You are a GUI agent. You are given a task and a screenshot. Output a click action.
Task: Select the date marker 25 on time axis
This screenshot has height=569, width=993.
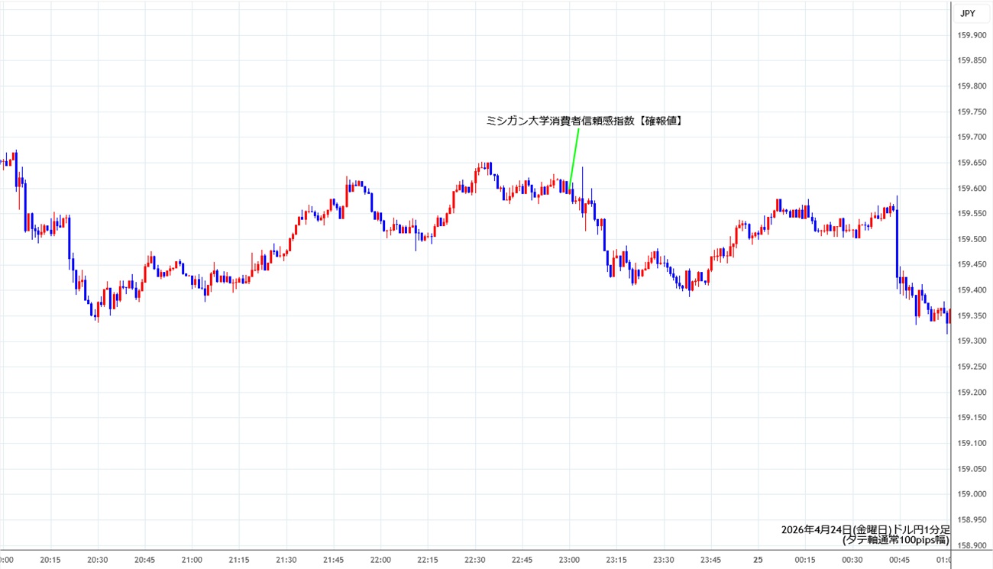[x=758, y=560]
